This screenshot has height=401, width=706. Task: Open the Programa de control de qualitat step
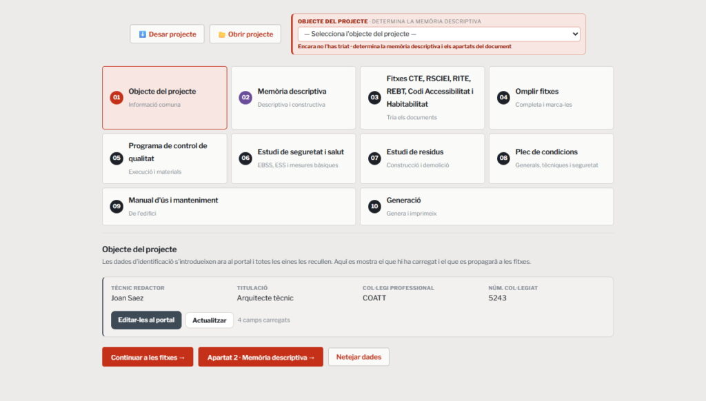(165, 158)
